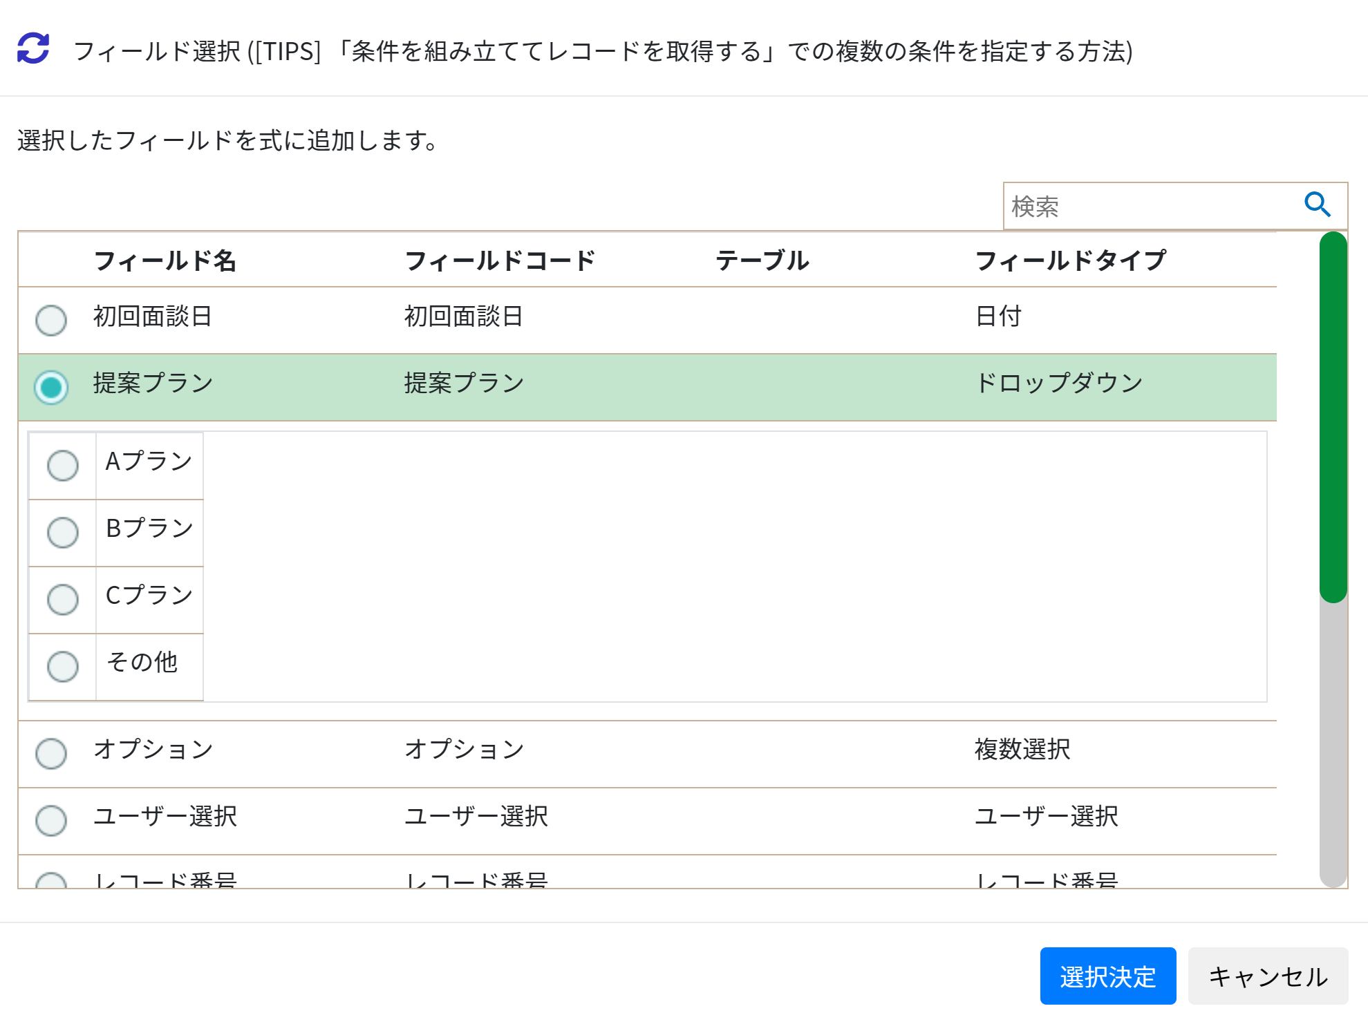Image resolution: width=1368 pixels, height=1024 pixels.
Task: Select the レコード番号 field radio button
Action: click(x=51, y=880)
